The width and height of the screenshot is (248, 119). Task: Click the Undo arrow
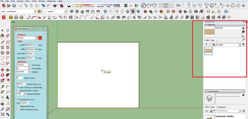click(x=43, y=6)
